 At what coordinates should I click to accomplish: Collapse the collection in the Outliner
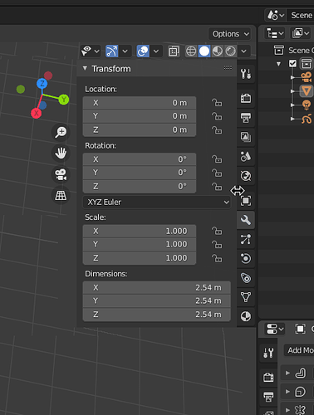278,64
